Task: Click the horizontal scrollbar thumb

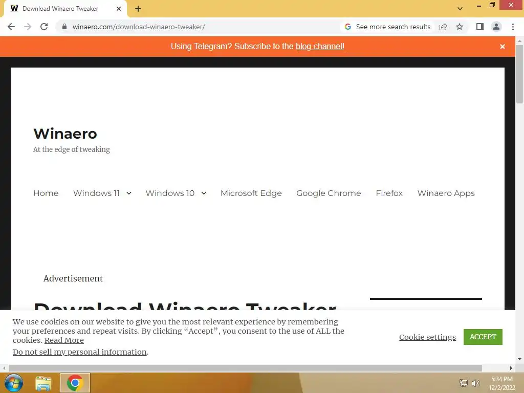Action: tap(245, 368)
